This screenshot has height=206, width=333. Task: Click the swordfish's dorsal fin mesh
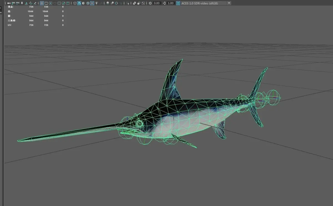pyautogui.click(x=172, y=82)
